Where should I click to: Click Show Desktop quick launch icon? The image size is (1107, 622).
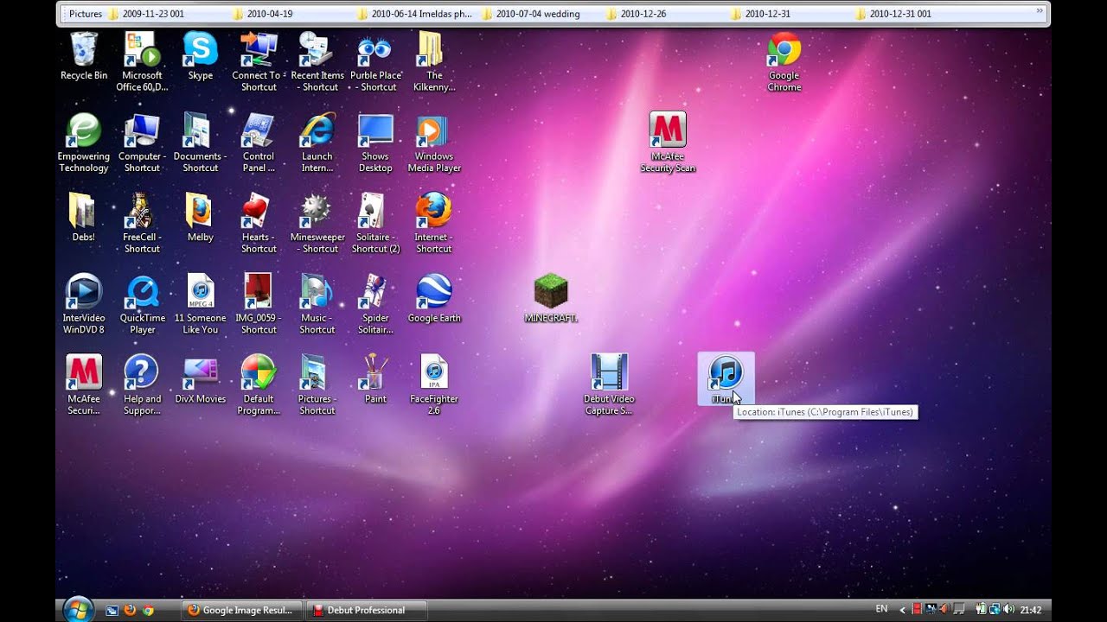112,610
